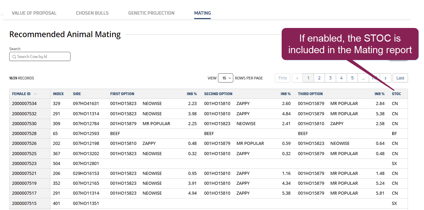Open the Chosen Bulls tab
The image size is (424, 210).
(92, 13)
